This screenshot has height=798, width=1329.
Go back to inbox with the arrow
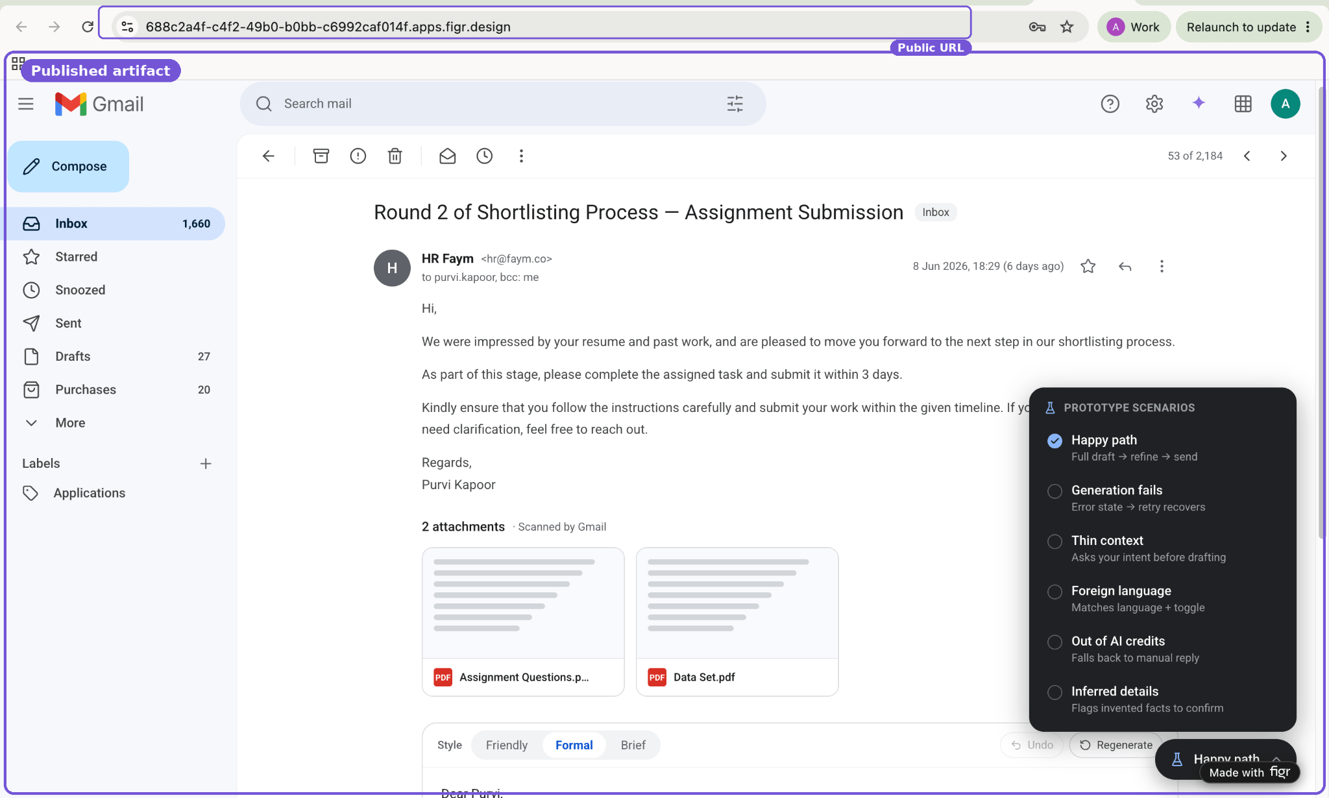(x=268, y=156)
